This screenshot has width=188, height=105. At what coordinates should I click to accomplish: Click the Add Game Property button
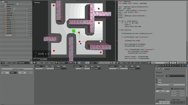point(17,69)
